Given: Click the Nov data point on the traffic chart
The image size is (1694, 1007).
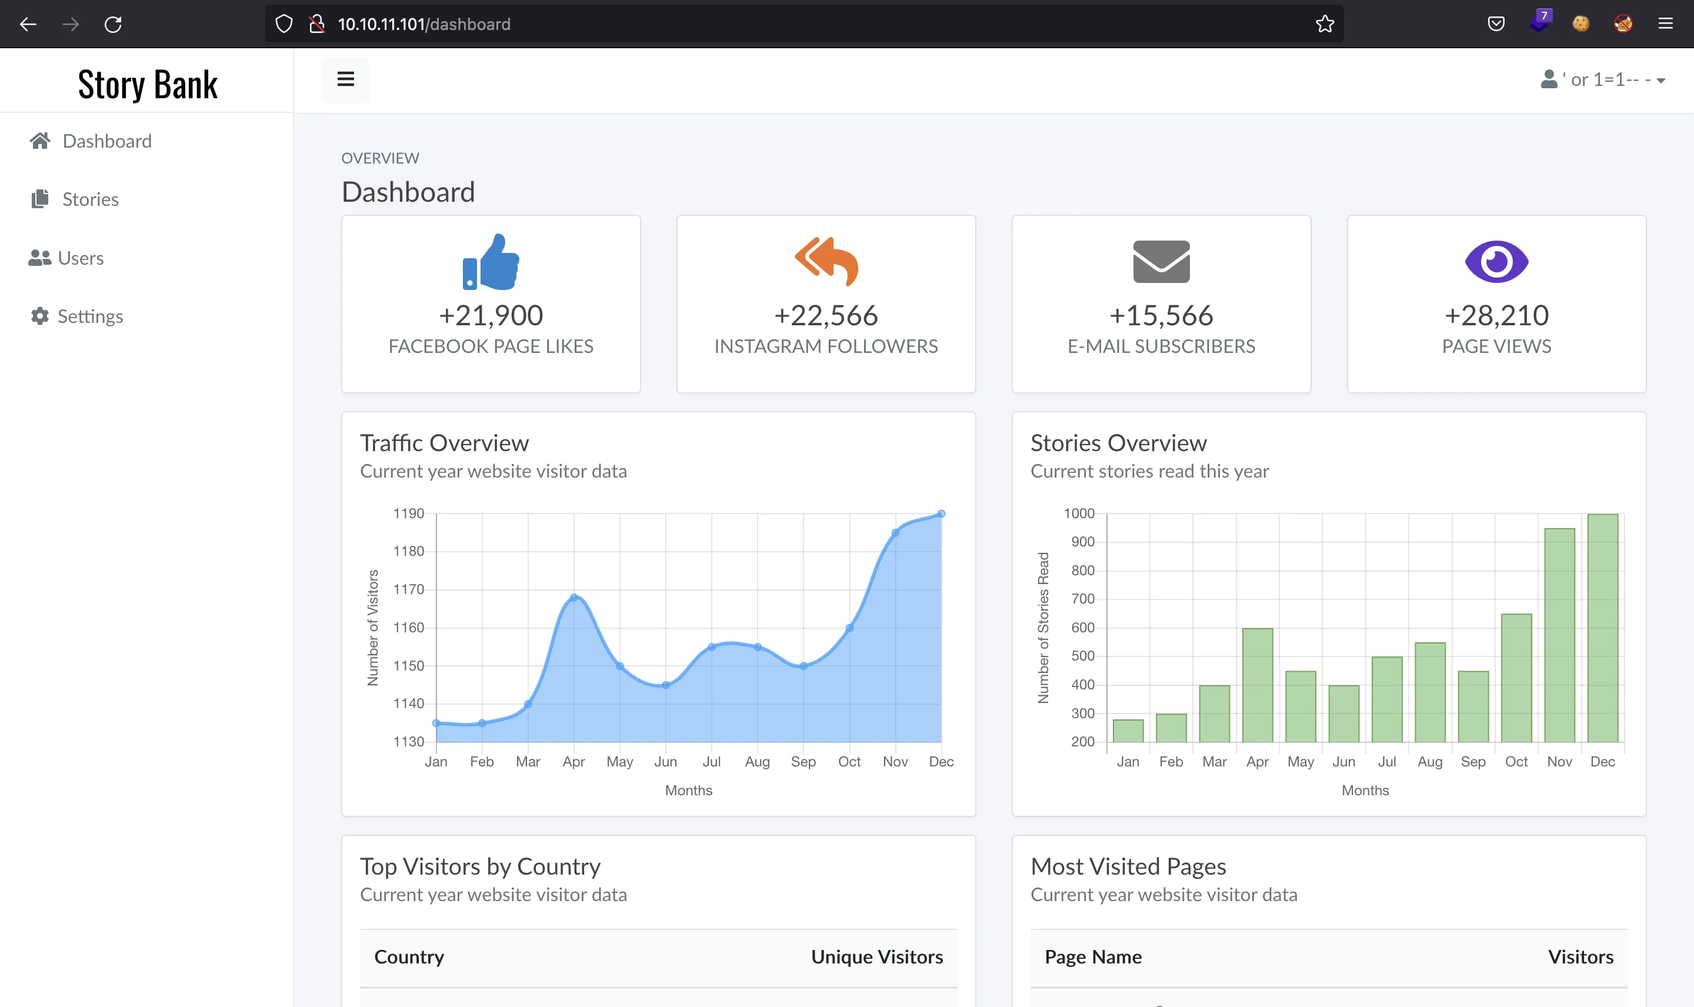Looking at the screenshot, I should (x=895, y=533).
